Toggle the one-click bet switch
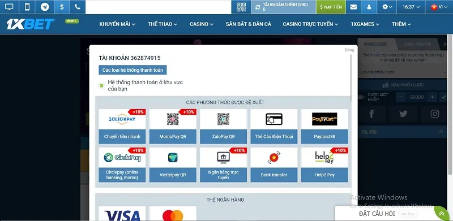 click(361, 97)
